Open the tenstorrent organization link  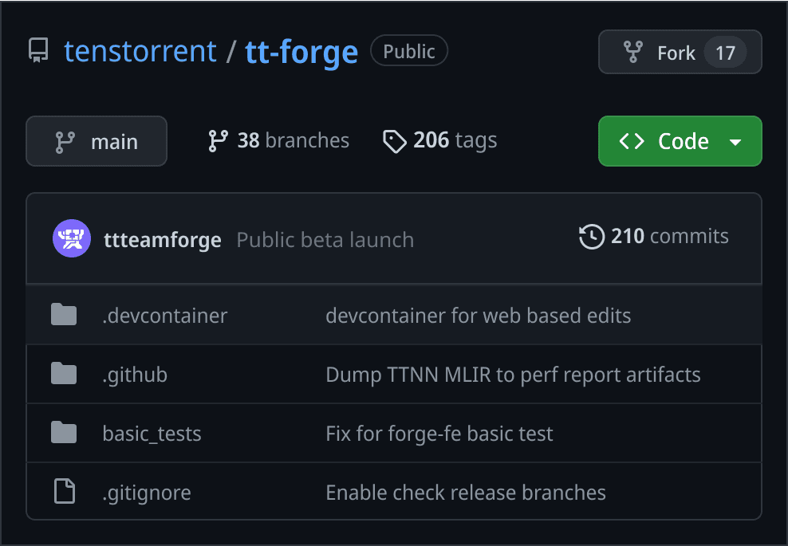point(140,50)
